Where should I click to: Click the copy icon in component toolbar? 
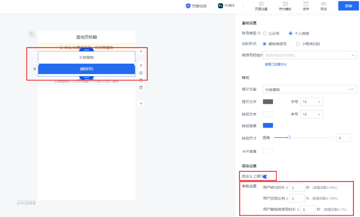click(x=141, y=80)
